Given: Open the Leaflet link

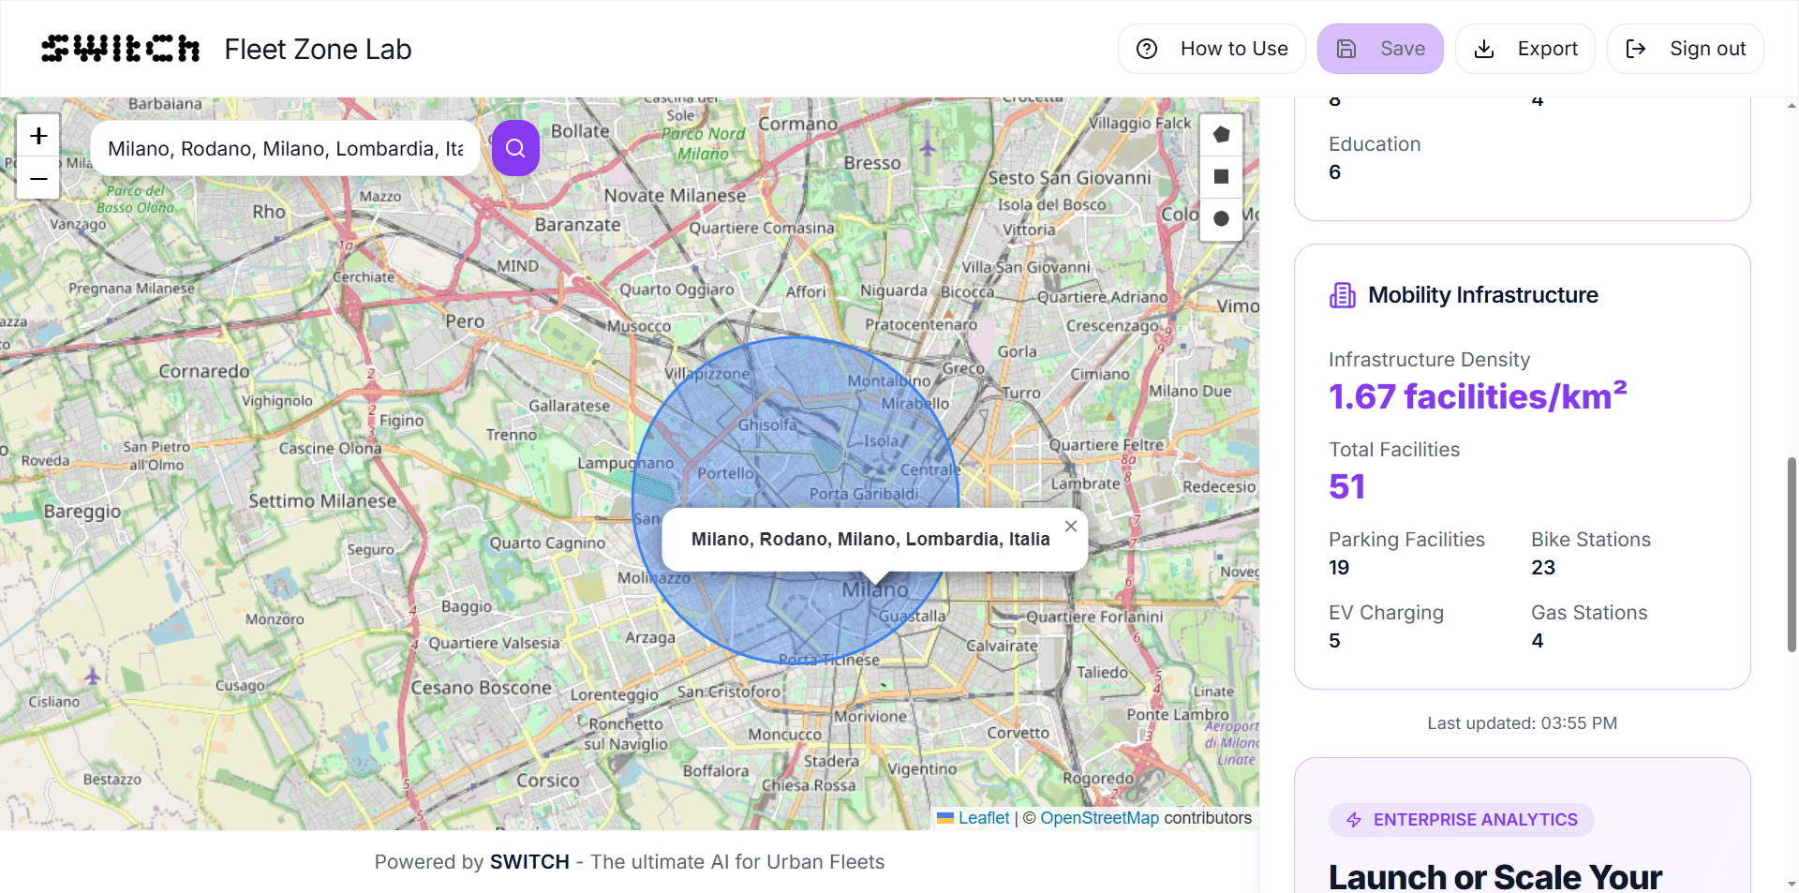Looking at the screenshot, I should tap(983, 818).
